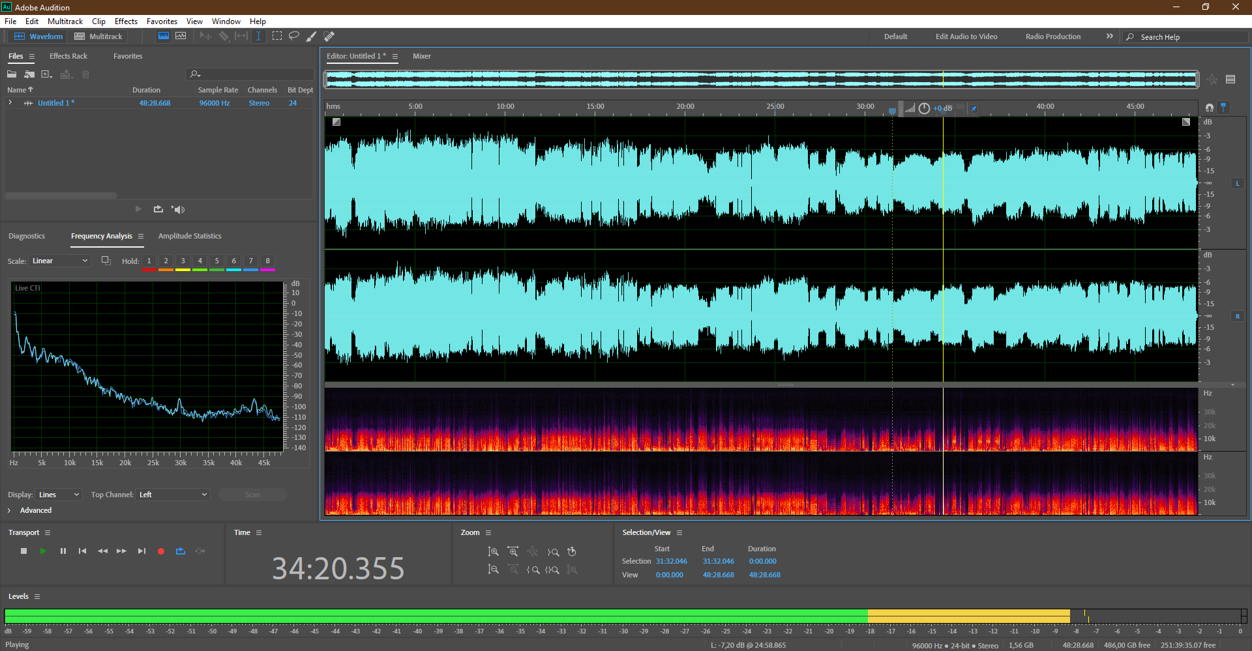
Task: Open the Amplitude Statistics tab
Action: pos(190,236)
